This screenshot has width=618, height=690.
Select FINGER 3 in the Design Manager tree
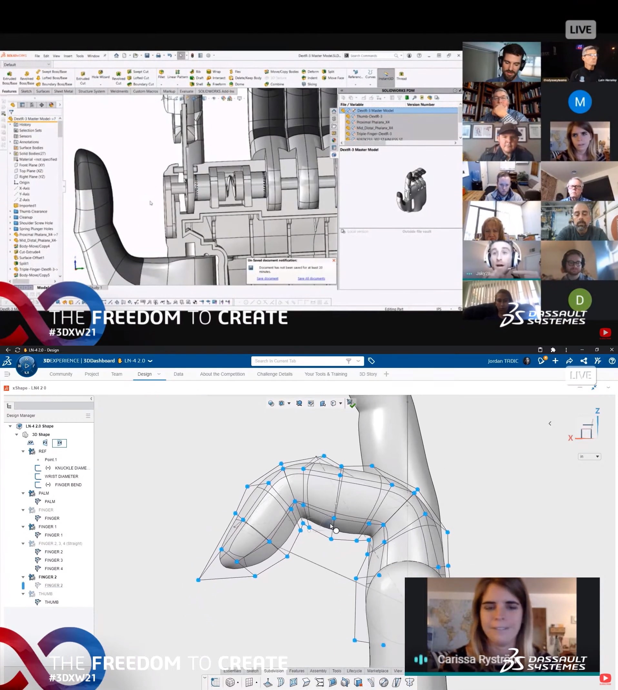[x=53, y=560]
